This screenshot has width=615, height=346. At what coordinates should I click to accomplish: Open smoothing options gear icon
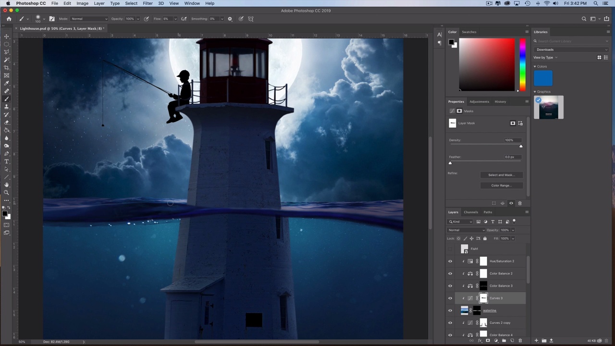pos(230,19)
